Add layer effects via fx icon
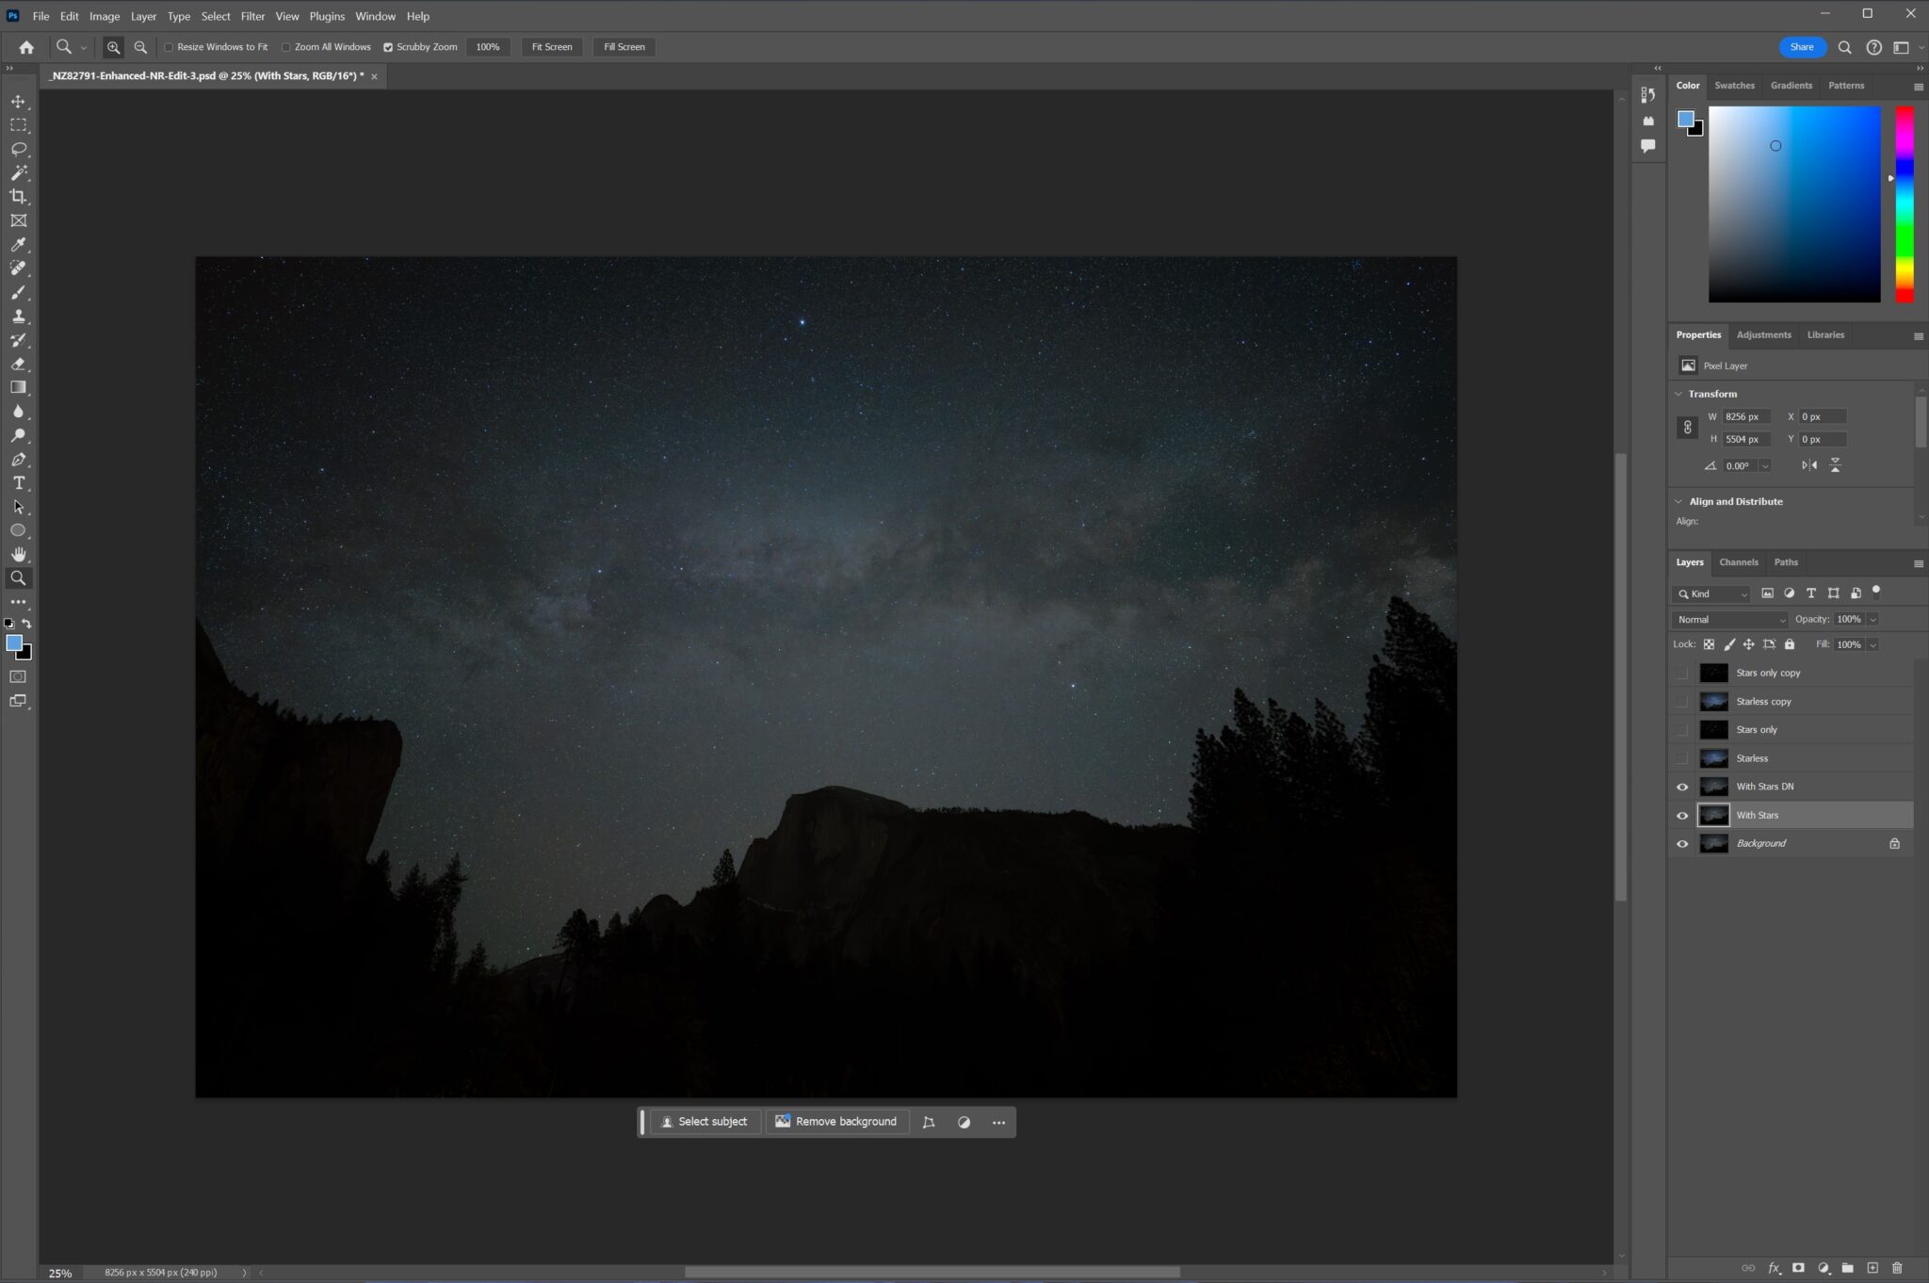 1774,1268
